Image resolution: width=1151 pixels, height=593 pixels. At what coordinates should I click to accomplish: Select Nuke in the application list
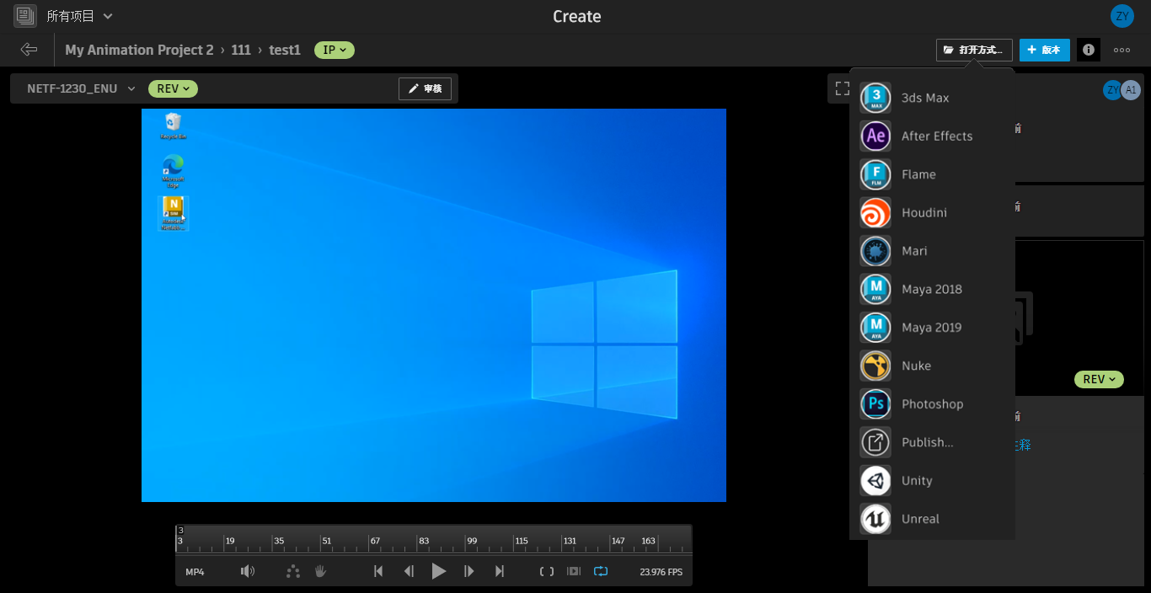[932, 366]
